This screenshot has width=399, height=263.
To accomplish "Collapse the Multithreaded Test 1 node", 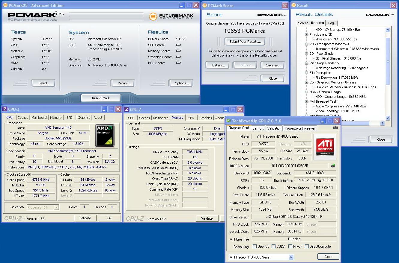I will coord(306,101).
